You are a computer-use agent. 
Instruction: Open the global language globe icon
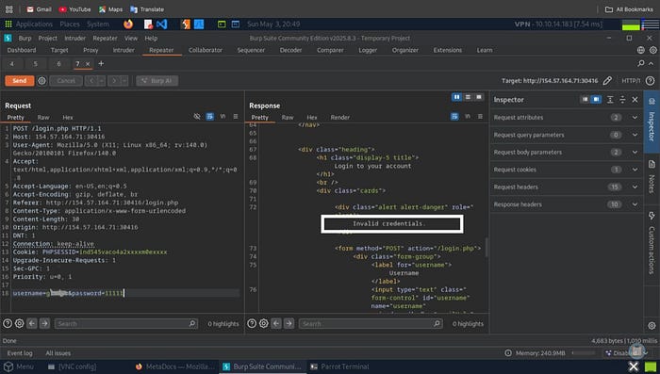point(640,50)
